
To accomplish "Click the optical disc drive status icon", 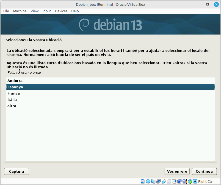I will [148, 181].
